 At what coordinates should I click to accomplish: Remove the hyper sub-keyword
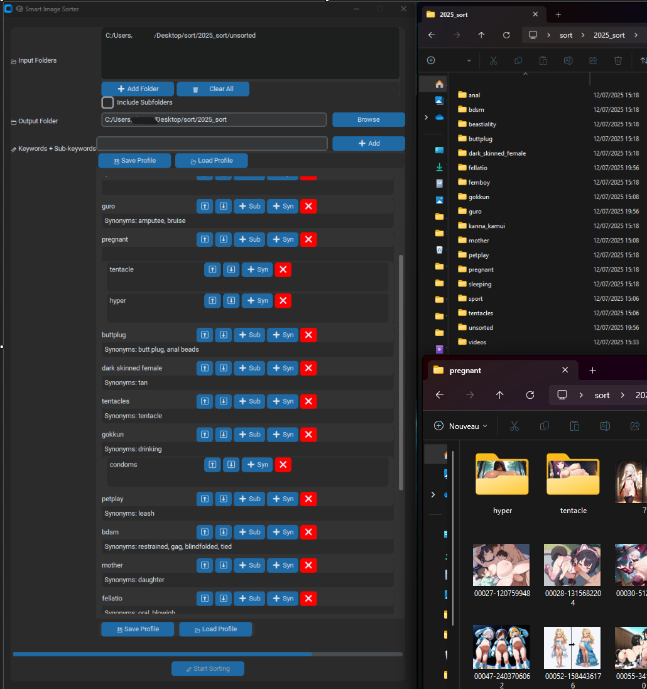(x=283, y=301)
